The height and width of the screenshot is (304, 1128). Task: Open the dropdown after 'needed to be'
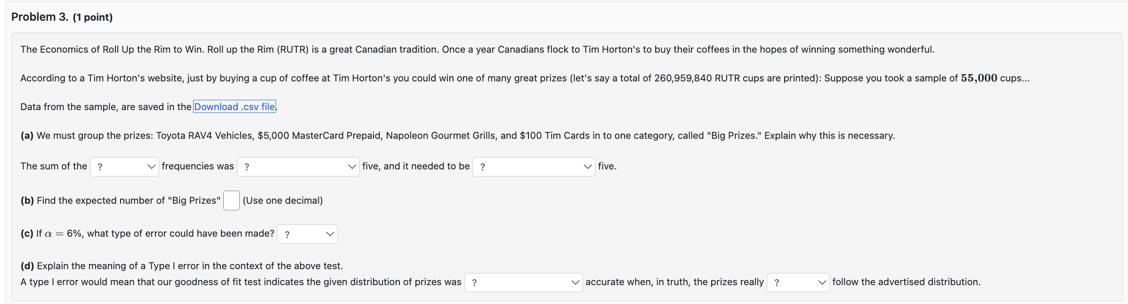point(533,167)
